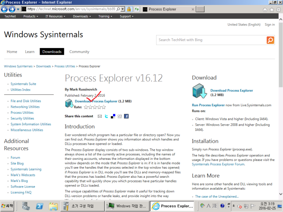283x212 pixels.
Task: Expand the Products menu
Action: coord(31,16)
